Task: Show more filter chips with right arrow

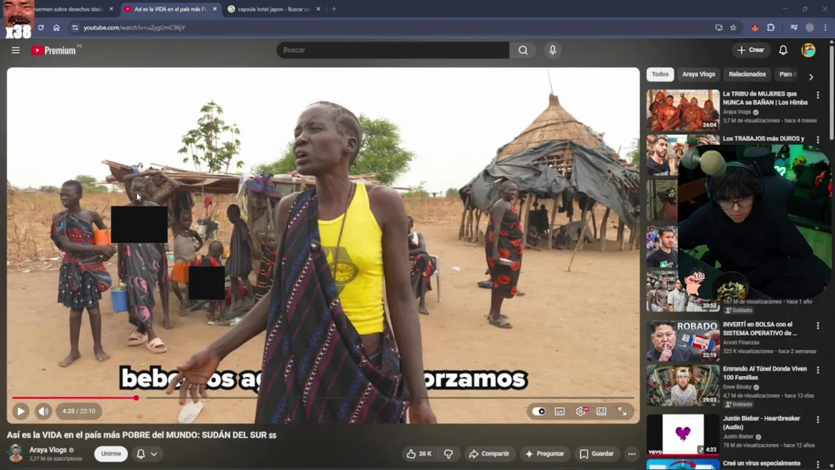Action: click(811, 77)
